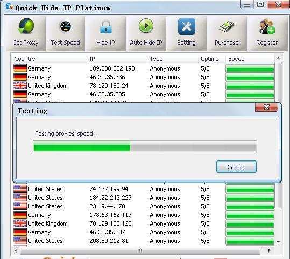Screen dimensions: 290x259
Task: Click the horizontal scrollbar thumb
Action: coord(140,251)
